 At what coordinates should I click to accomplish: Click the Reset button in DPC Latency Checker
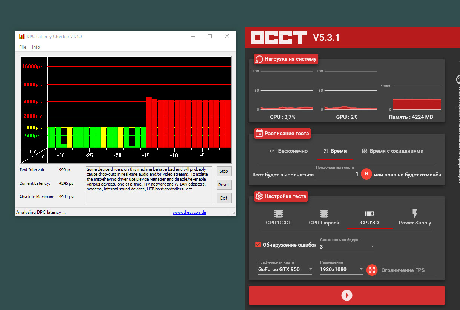[224, 185]
